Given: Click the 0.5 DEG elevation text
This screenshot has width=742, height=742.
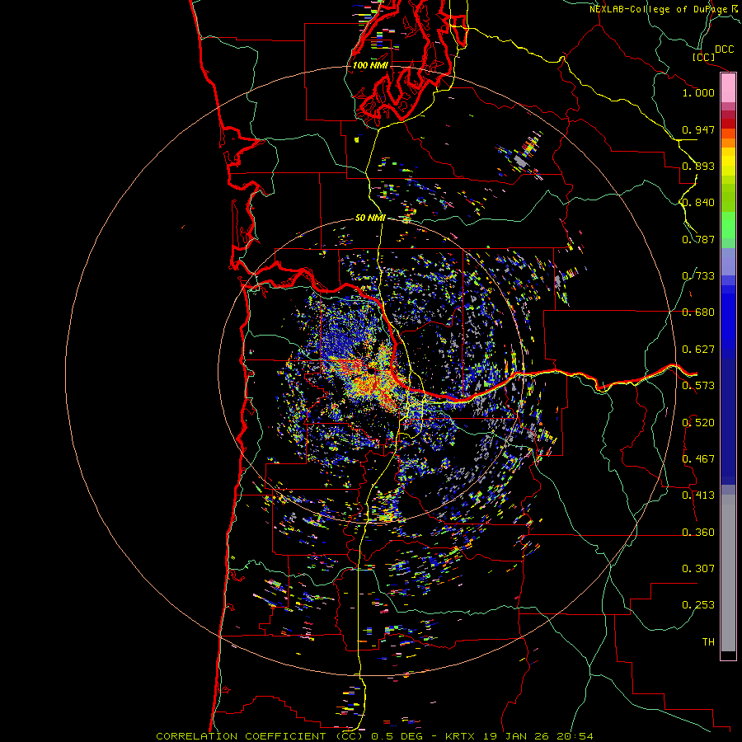Looking at the screenshot, I should point(397,736).
